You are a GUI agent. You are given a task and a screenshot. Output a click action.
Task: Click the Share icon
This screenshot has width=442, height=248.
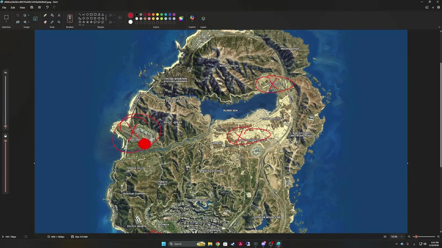(x=39, y=7)
